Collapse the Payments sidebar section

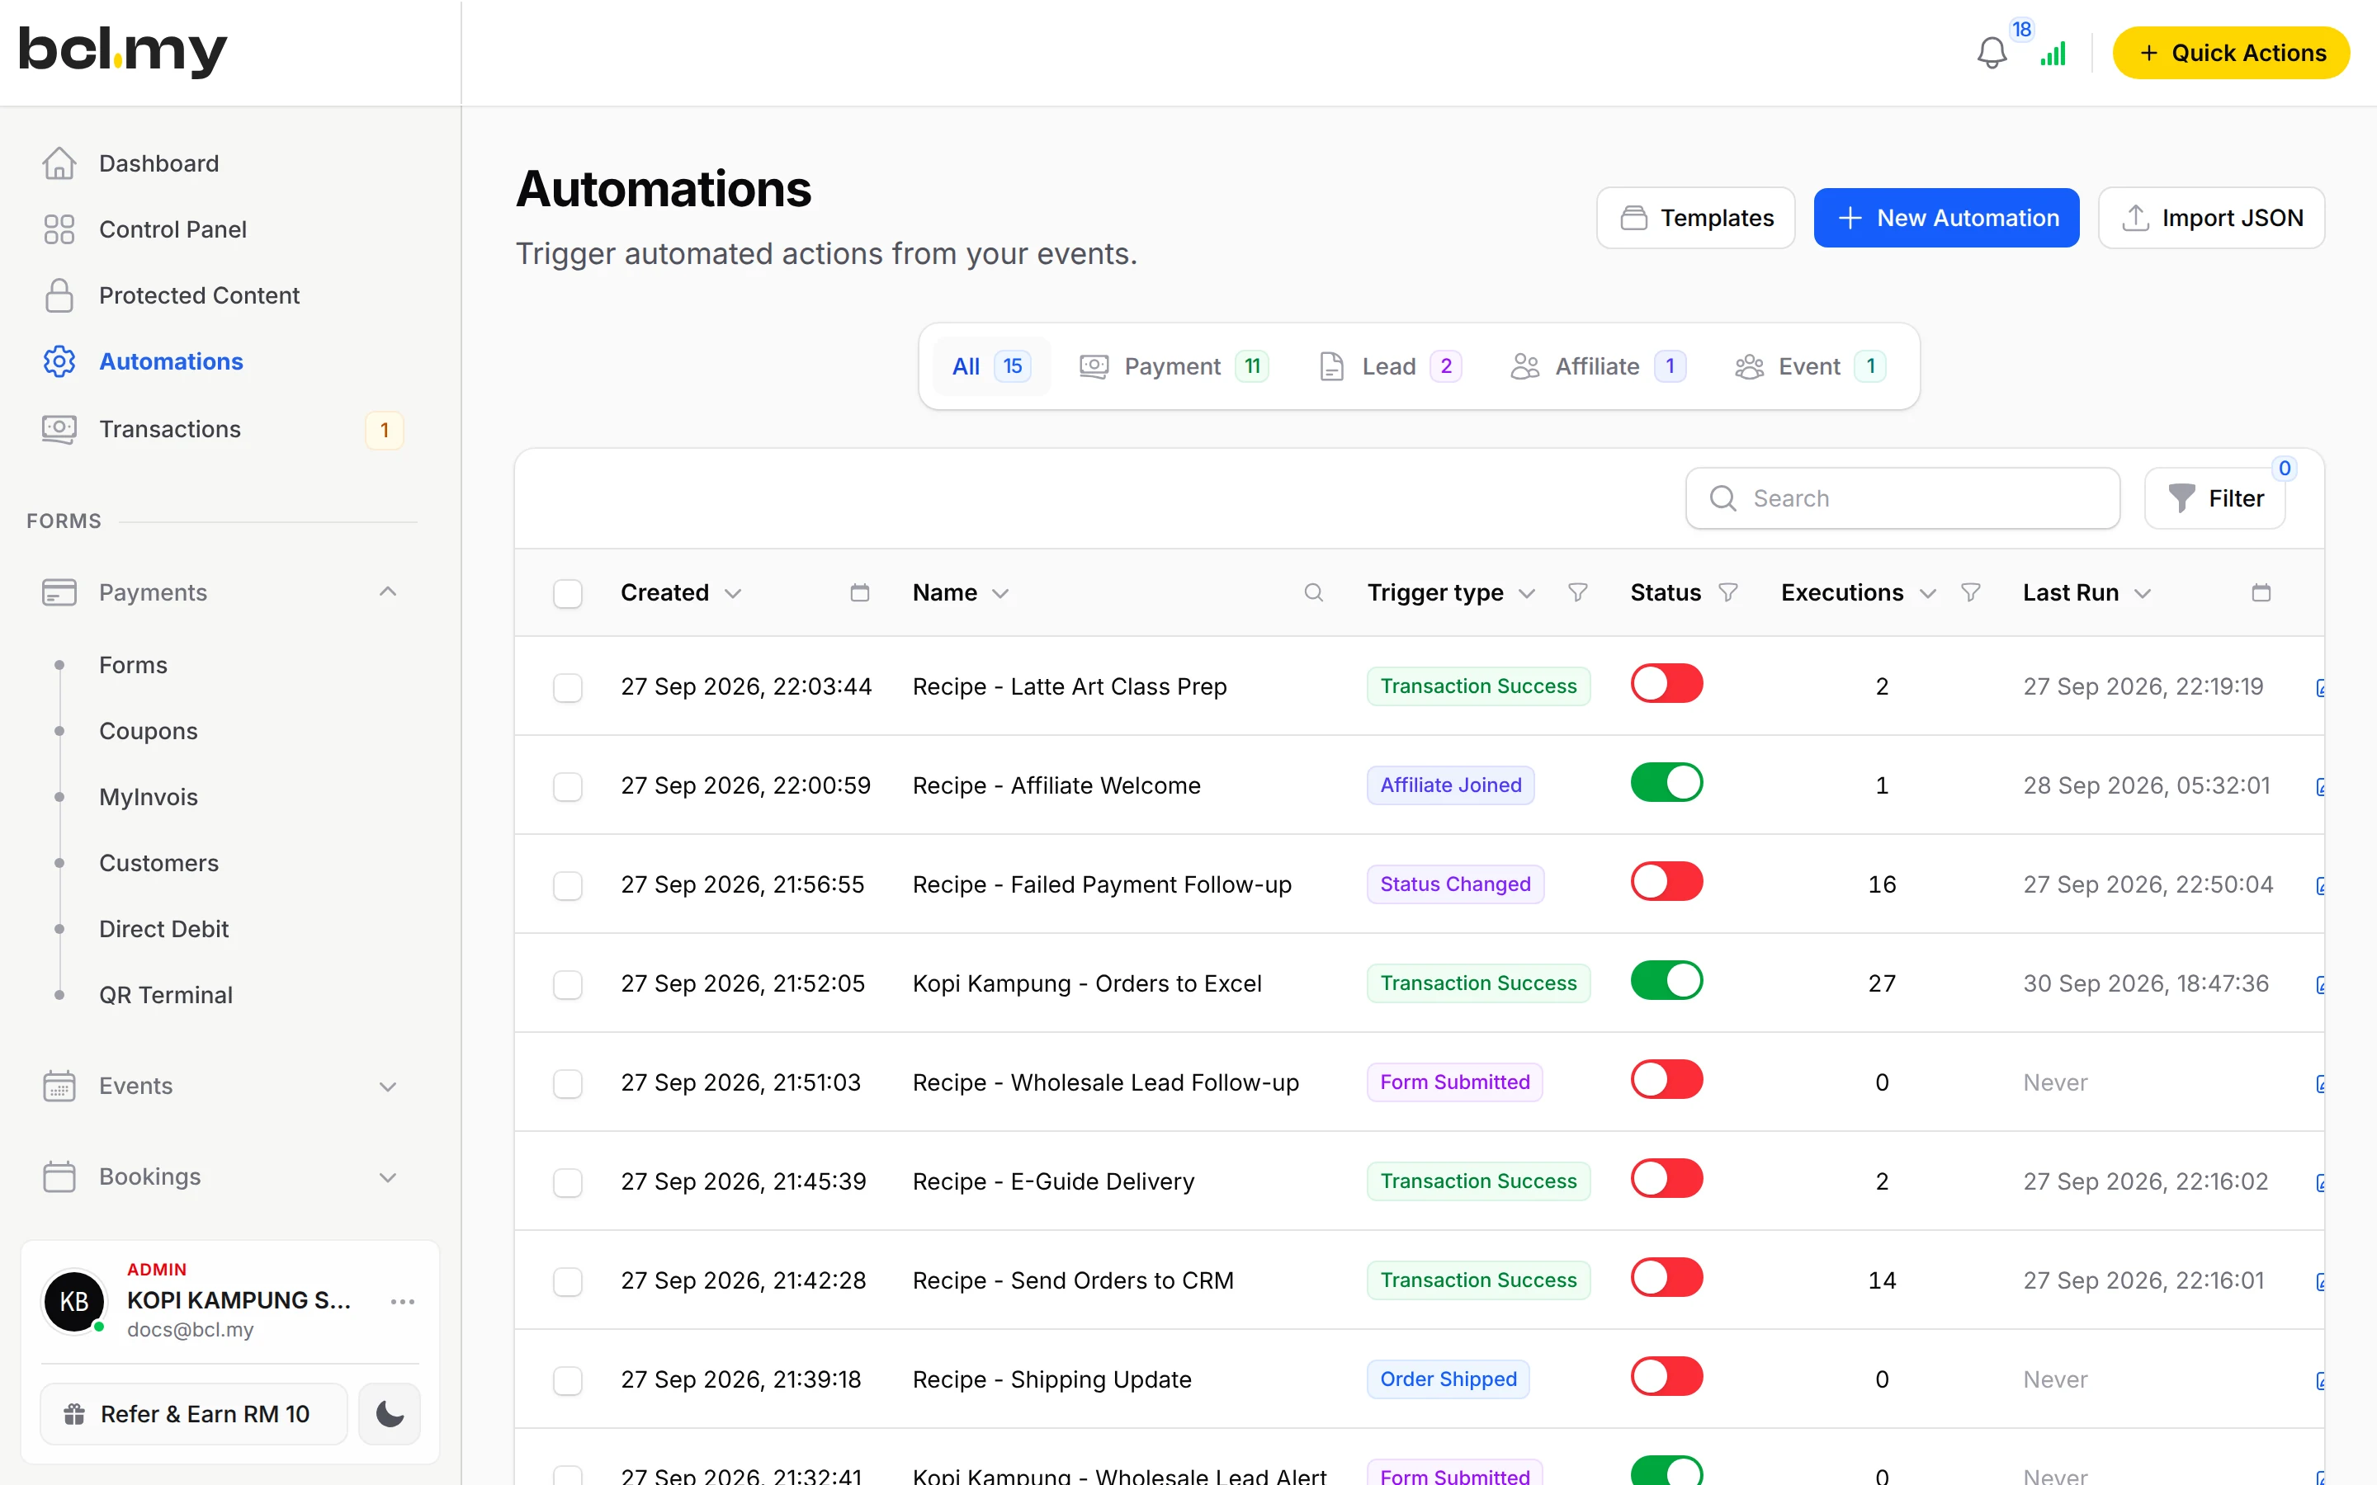coord(388,592)
